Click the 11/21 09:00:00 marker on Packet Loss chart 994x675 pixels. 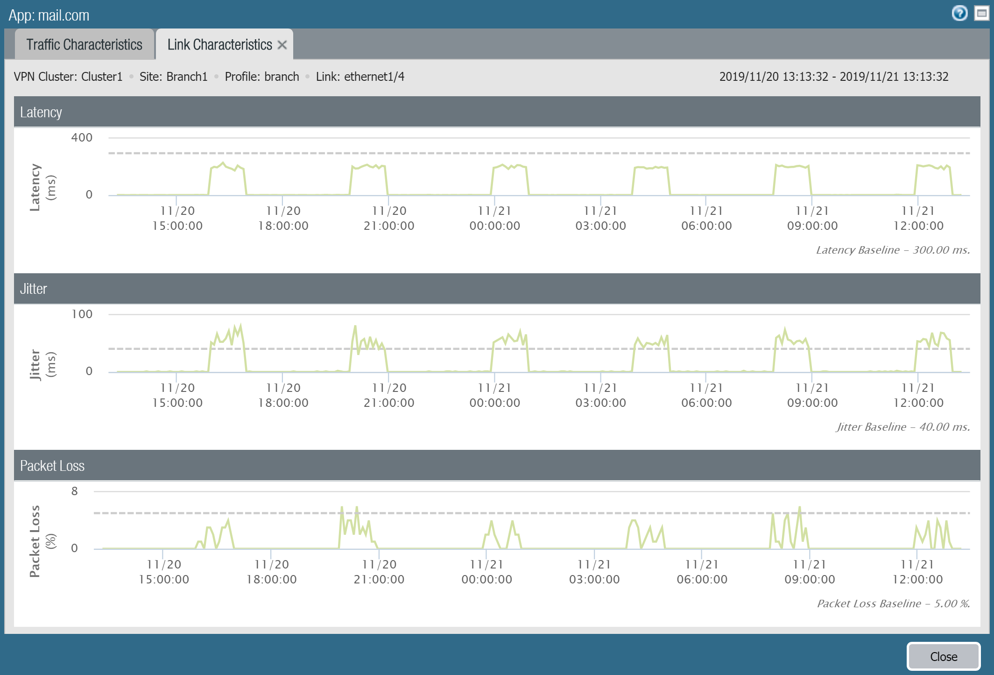pos(810,572)
